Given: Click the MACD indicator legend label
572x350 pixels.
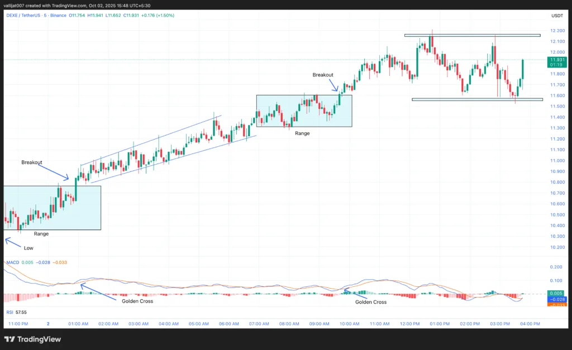Looking at the screenshot, I should (x=12, y=262).
